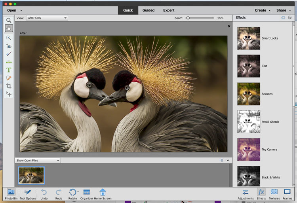Select the Whiten Teeth tool

coord(9,54)
